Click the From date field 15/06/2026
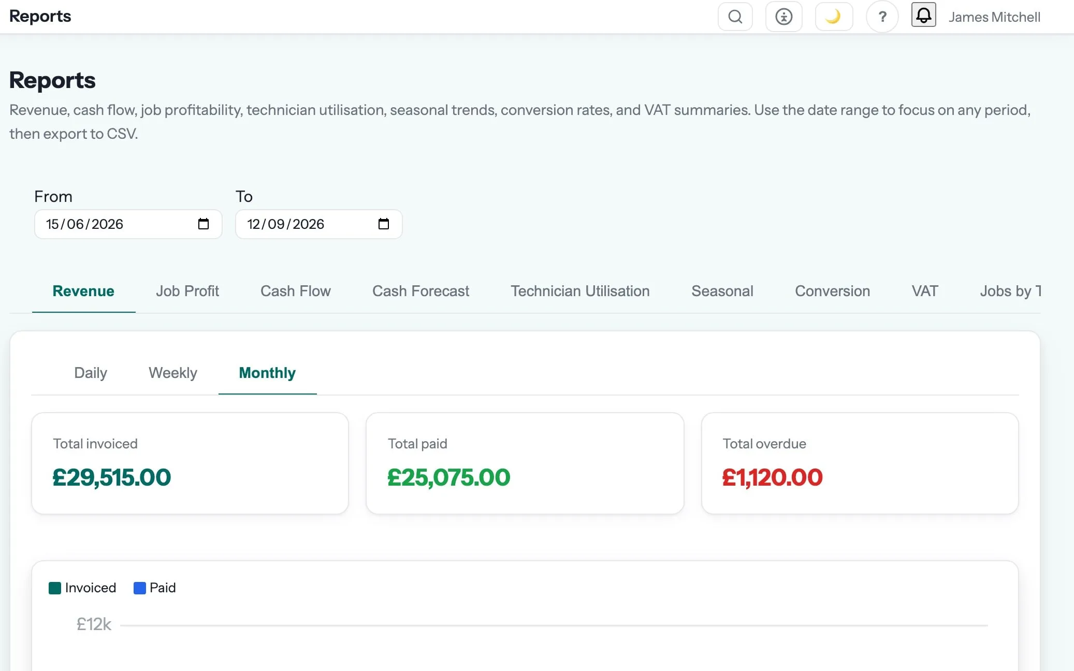 tap(128, 224)
